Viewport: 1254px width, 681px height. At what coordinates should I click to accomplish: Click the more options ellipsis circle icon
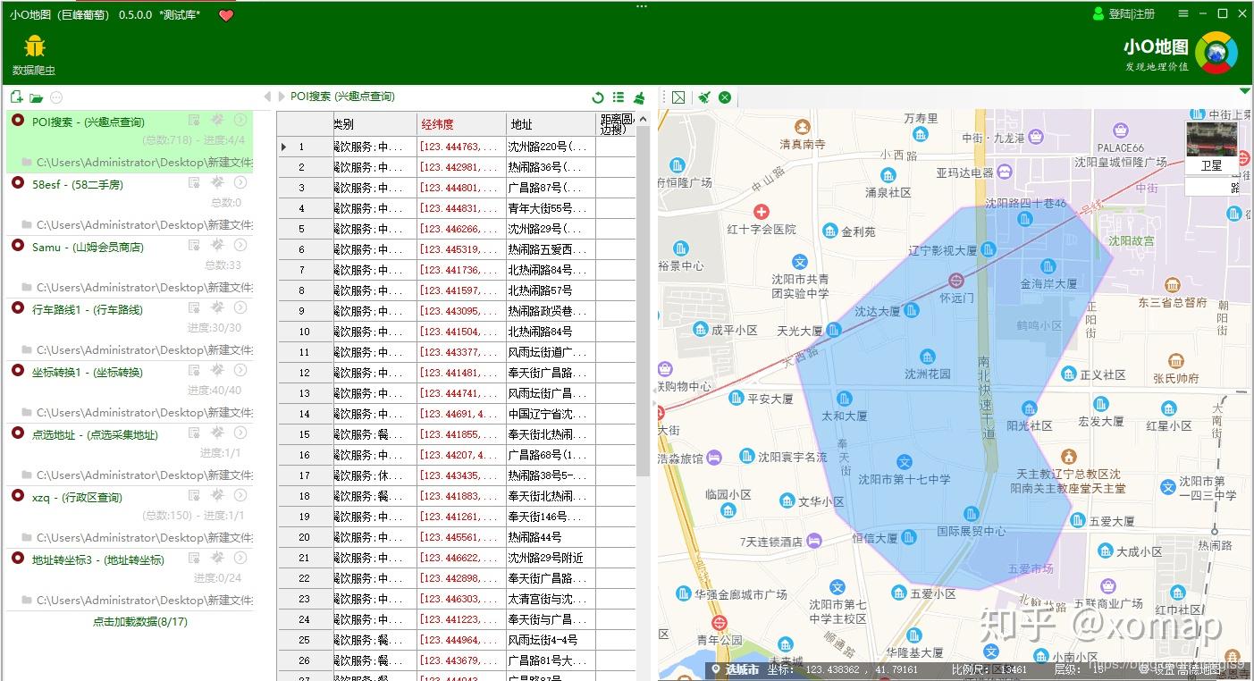[x=56, y=97]
